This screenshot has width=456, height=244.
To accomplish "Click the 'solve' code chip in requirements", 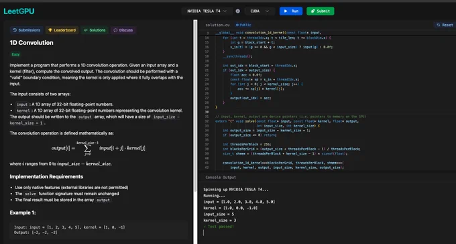I will (30, 194).
